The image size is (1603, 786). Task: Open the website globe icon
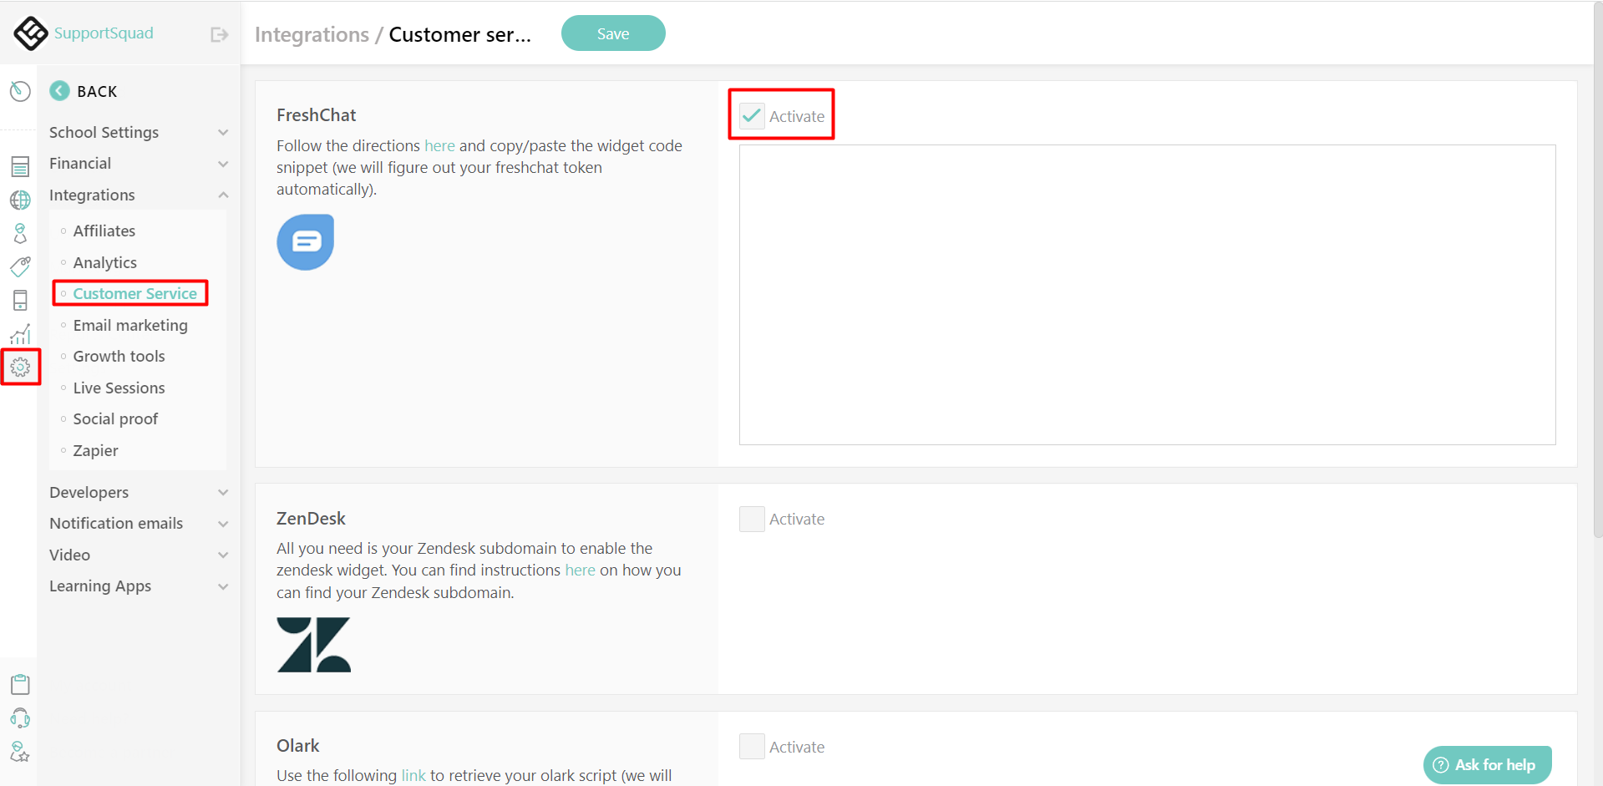pos(20,200)
